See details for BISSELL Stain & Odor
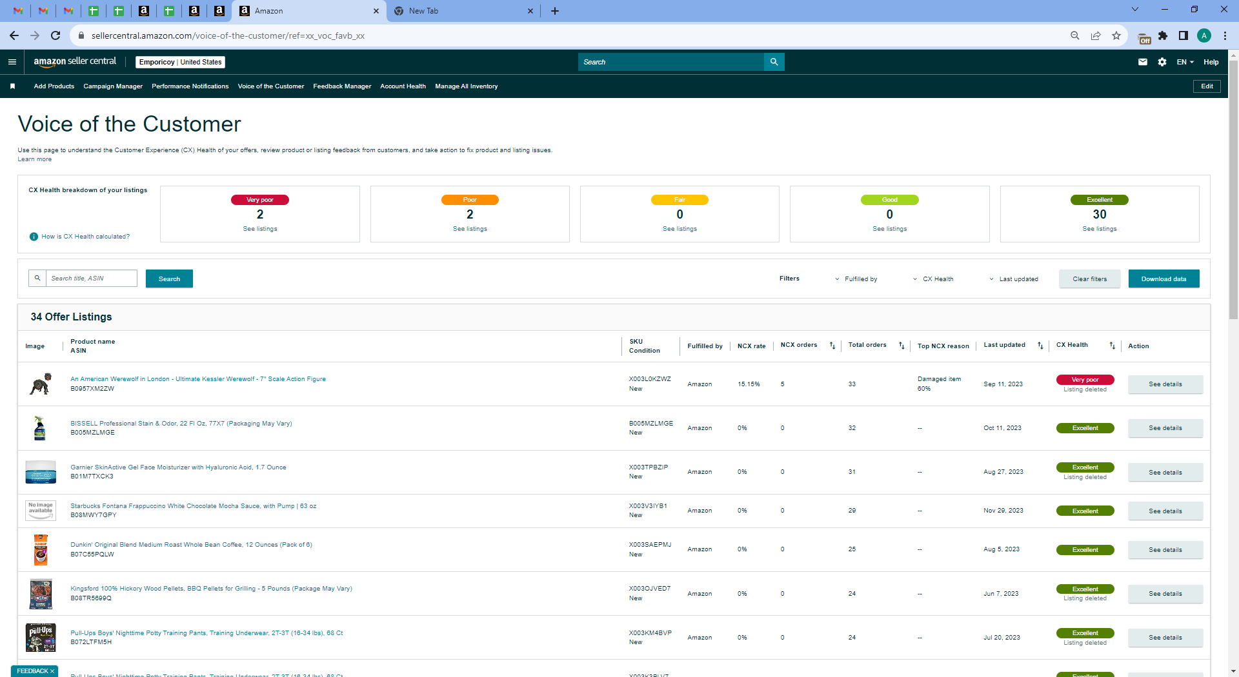Viewport: 1239px width, 677px height. [x=1165, y=428]
